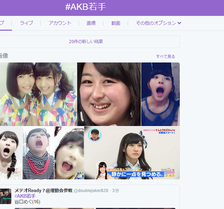
Task: Switch to the ライブ tab
Action: click(x=26, y=23)
